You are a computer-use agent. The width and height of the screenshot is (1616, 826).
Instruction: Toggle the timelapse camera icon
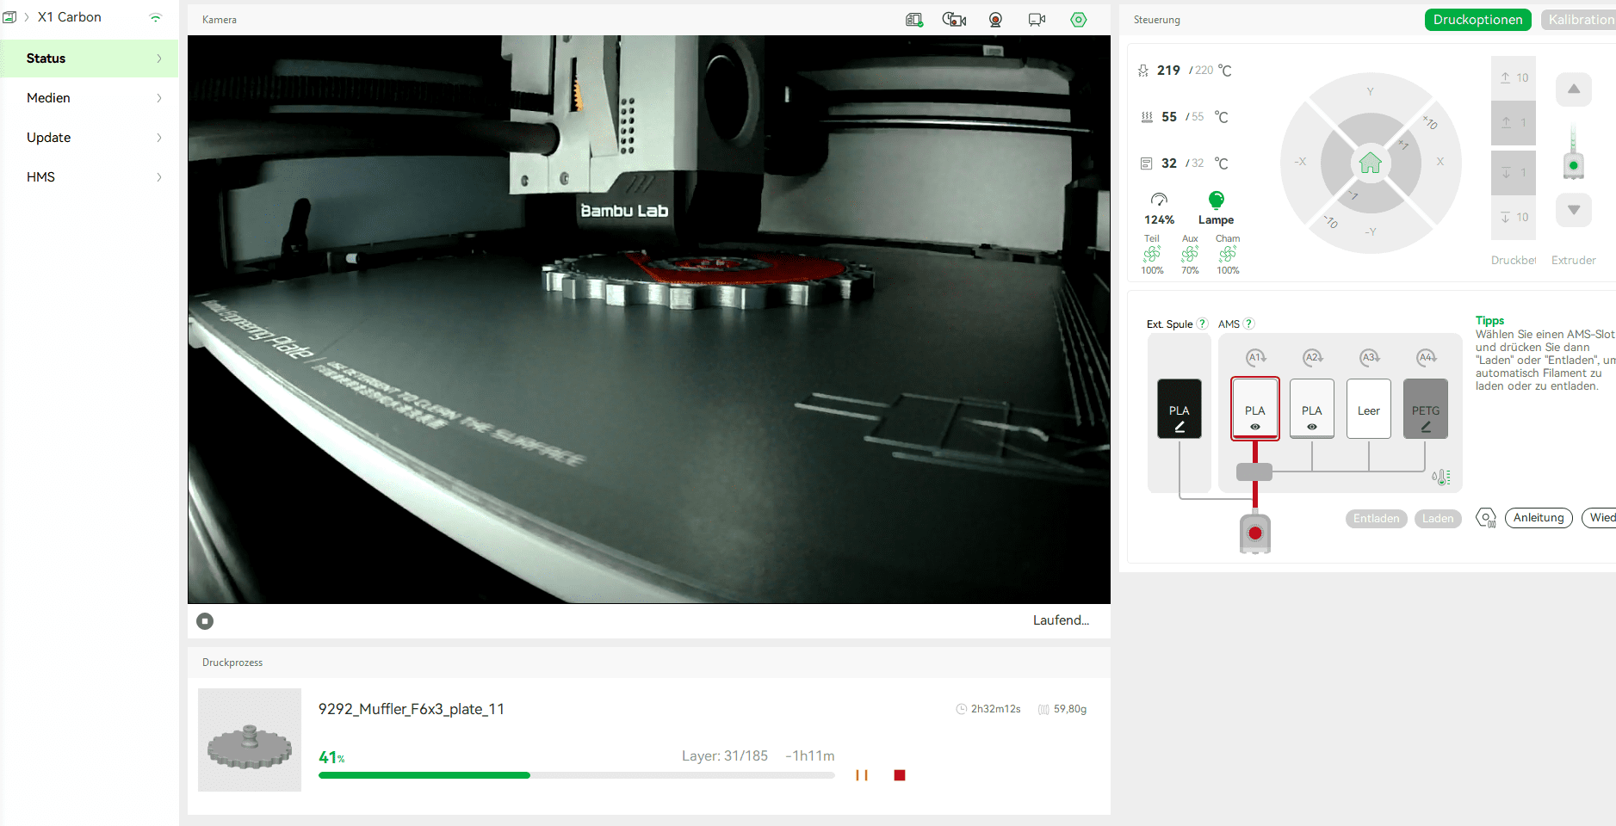(x=954, y=20)
